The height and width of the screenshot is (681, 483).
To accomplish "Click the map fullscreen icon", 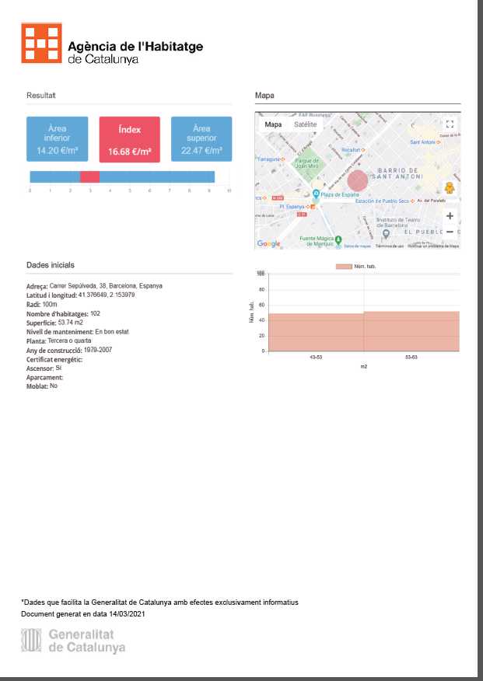I will (x=450, y=124).
